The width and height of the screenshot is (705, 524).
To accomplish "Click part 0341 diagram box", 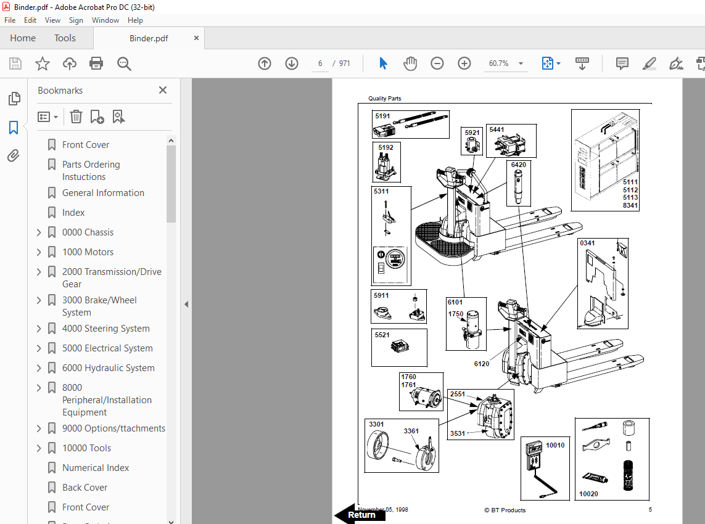I will click(603, 284).
